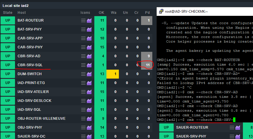253x139 pixels.
Task: Open performance graph icon for BAT-SRV-PHY
Action: coord(89,29)
